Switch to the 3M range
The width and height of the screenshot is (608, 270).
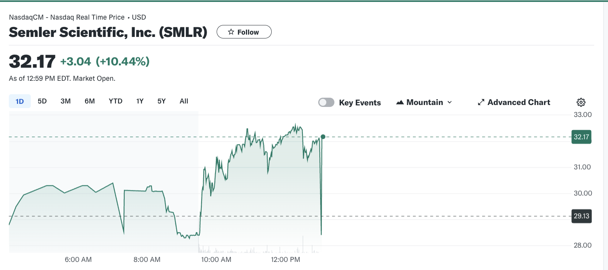[65, 101]
